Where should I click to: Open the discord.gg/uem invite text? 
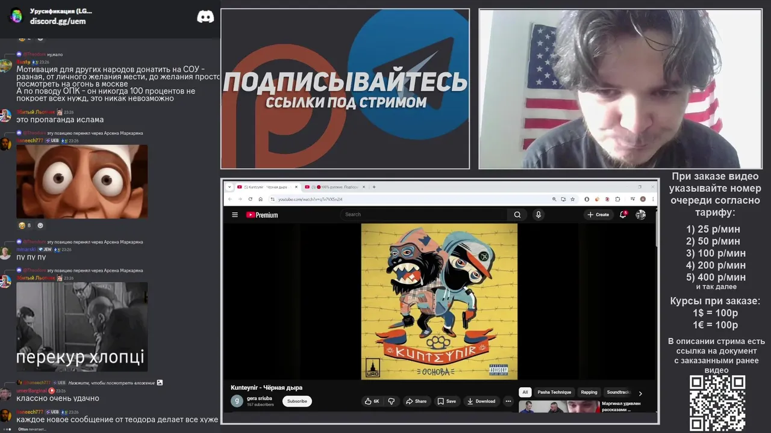tap(58, 21)
